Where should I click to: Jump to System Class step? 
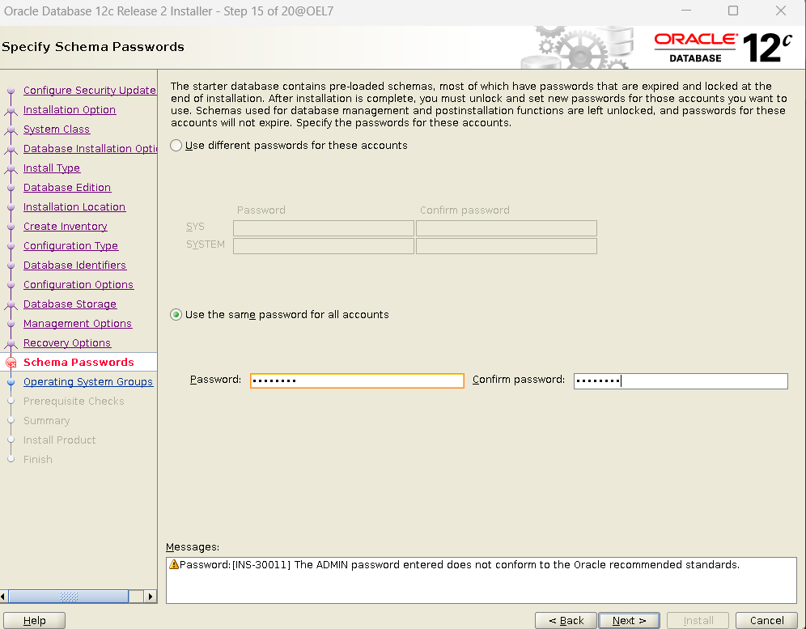pos(57,129)
